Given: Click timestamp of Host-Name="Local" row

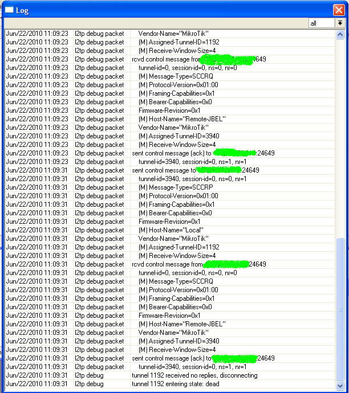Looking at the screenshot, I should (x=36, y=230).
